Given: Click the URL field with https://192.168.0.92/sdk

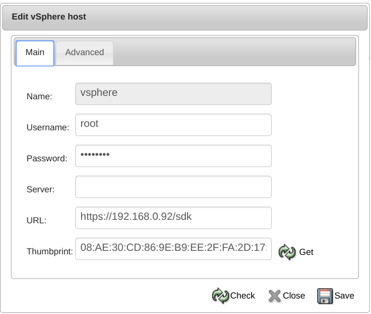Looking at the screenshot, I should click(x=173, y=218).
